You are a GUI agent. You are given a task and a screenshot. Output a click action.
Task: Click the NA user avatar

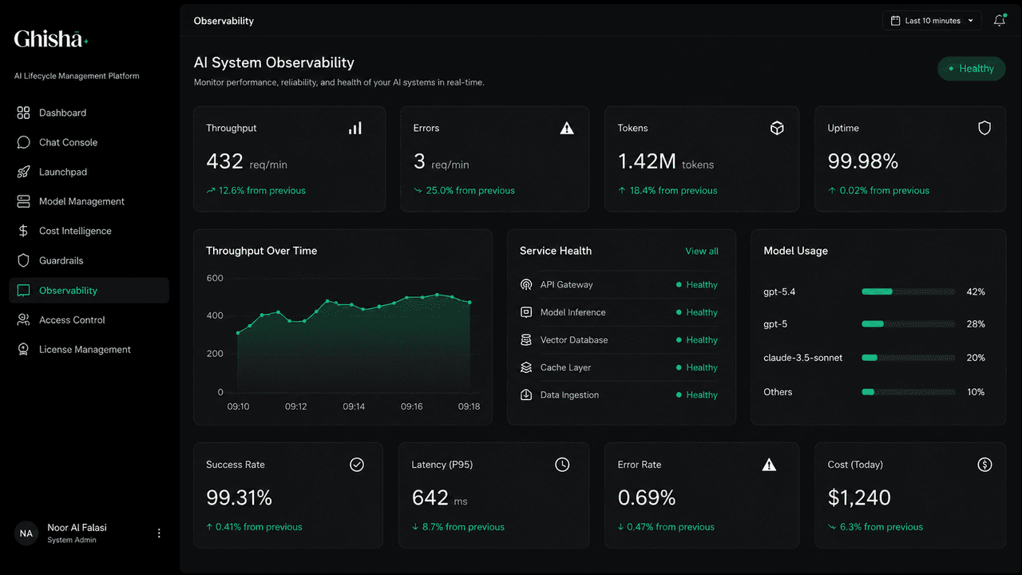click(x=26, y=533)
